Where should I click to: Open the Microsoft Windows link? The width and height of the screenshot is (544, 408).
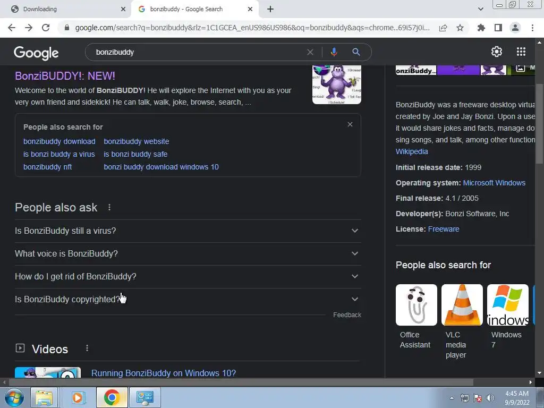(x=494, y=183)
